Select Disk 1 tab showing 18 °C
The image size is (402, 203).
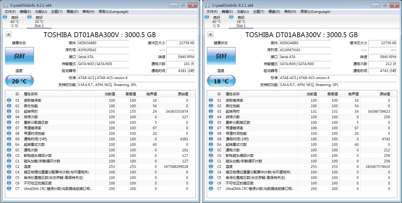[x=241, y=21]
